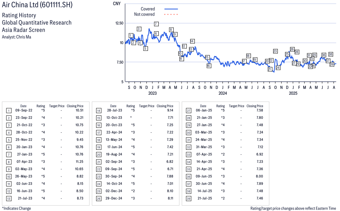Click the '*Indicates Change' footnote
The width and height of the screenshot is (340, 211).
[16, 209]
